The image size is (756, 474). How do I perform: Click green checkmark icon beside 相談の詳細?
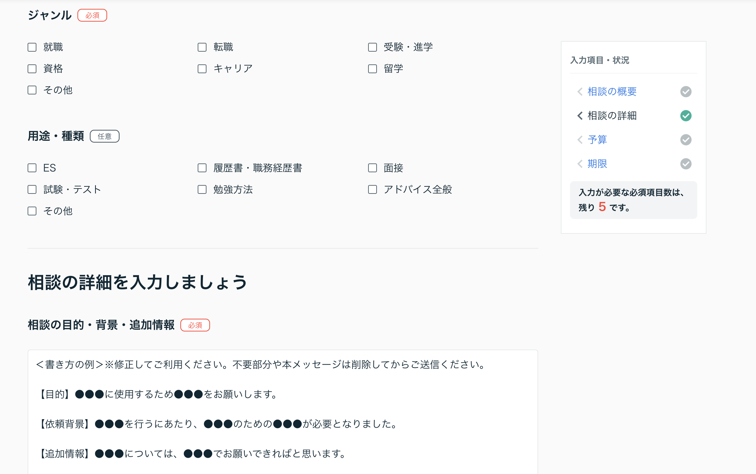(686, 116)
